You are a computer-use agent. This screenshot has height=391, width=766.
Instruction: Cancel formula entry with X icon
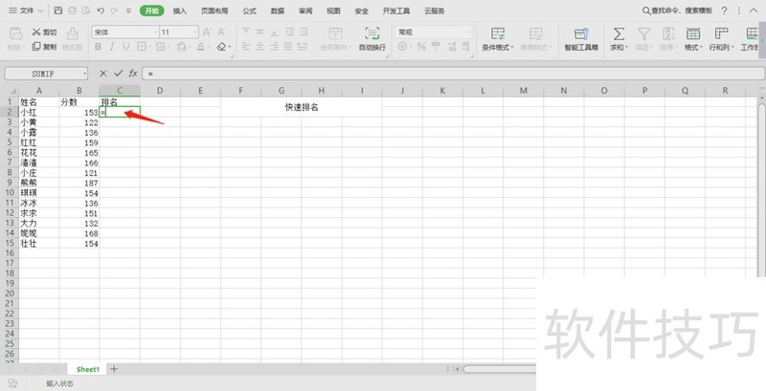tap(103, 74)
